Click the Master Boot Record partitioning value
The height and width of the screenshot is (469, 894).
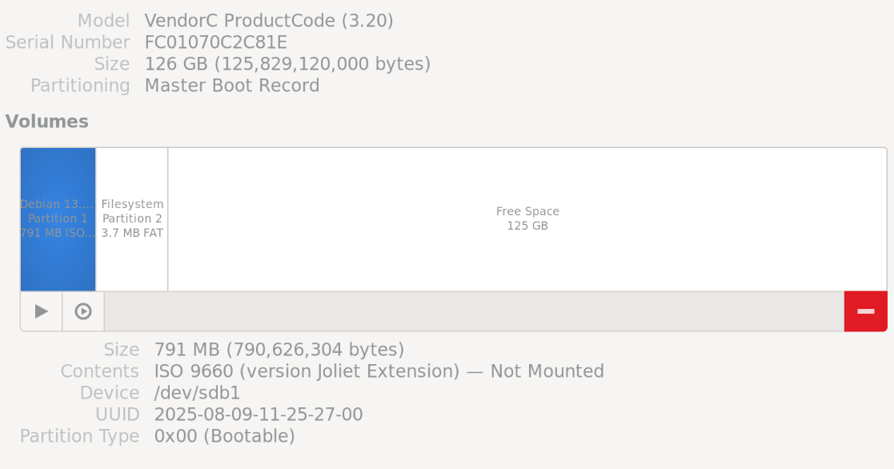point(232,86)
